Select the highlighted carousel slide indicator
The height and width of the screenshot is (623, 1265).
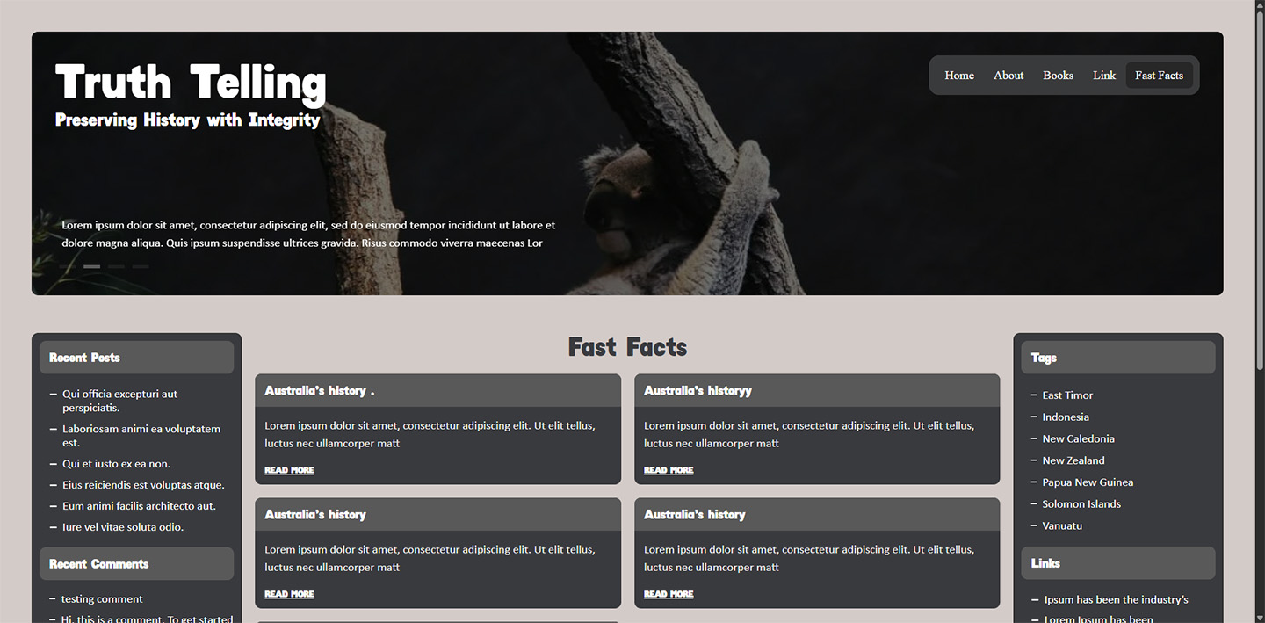tap(92, 266)
